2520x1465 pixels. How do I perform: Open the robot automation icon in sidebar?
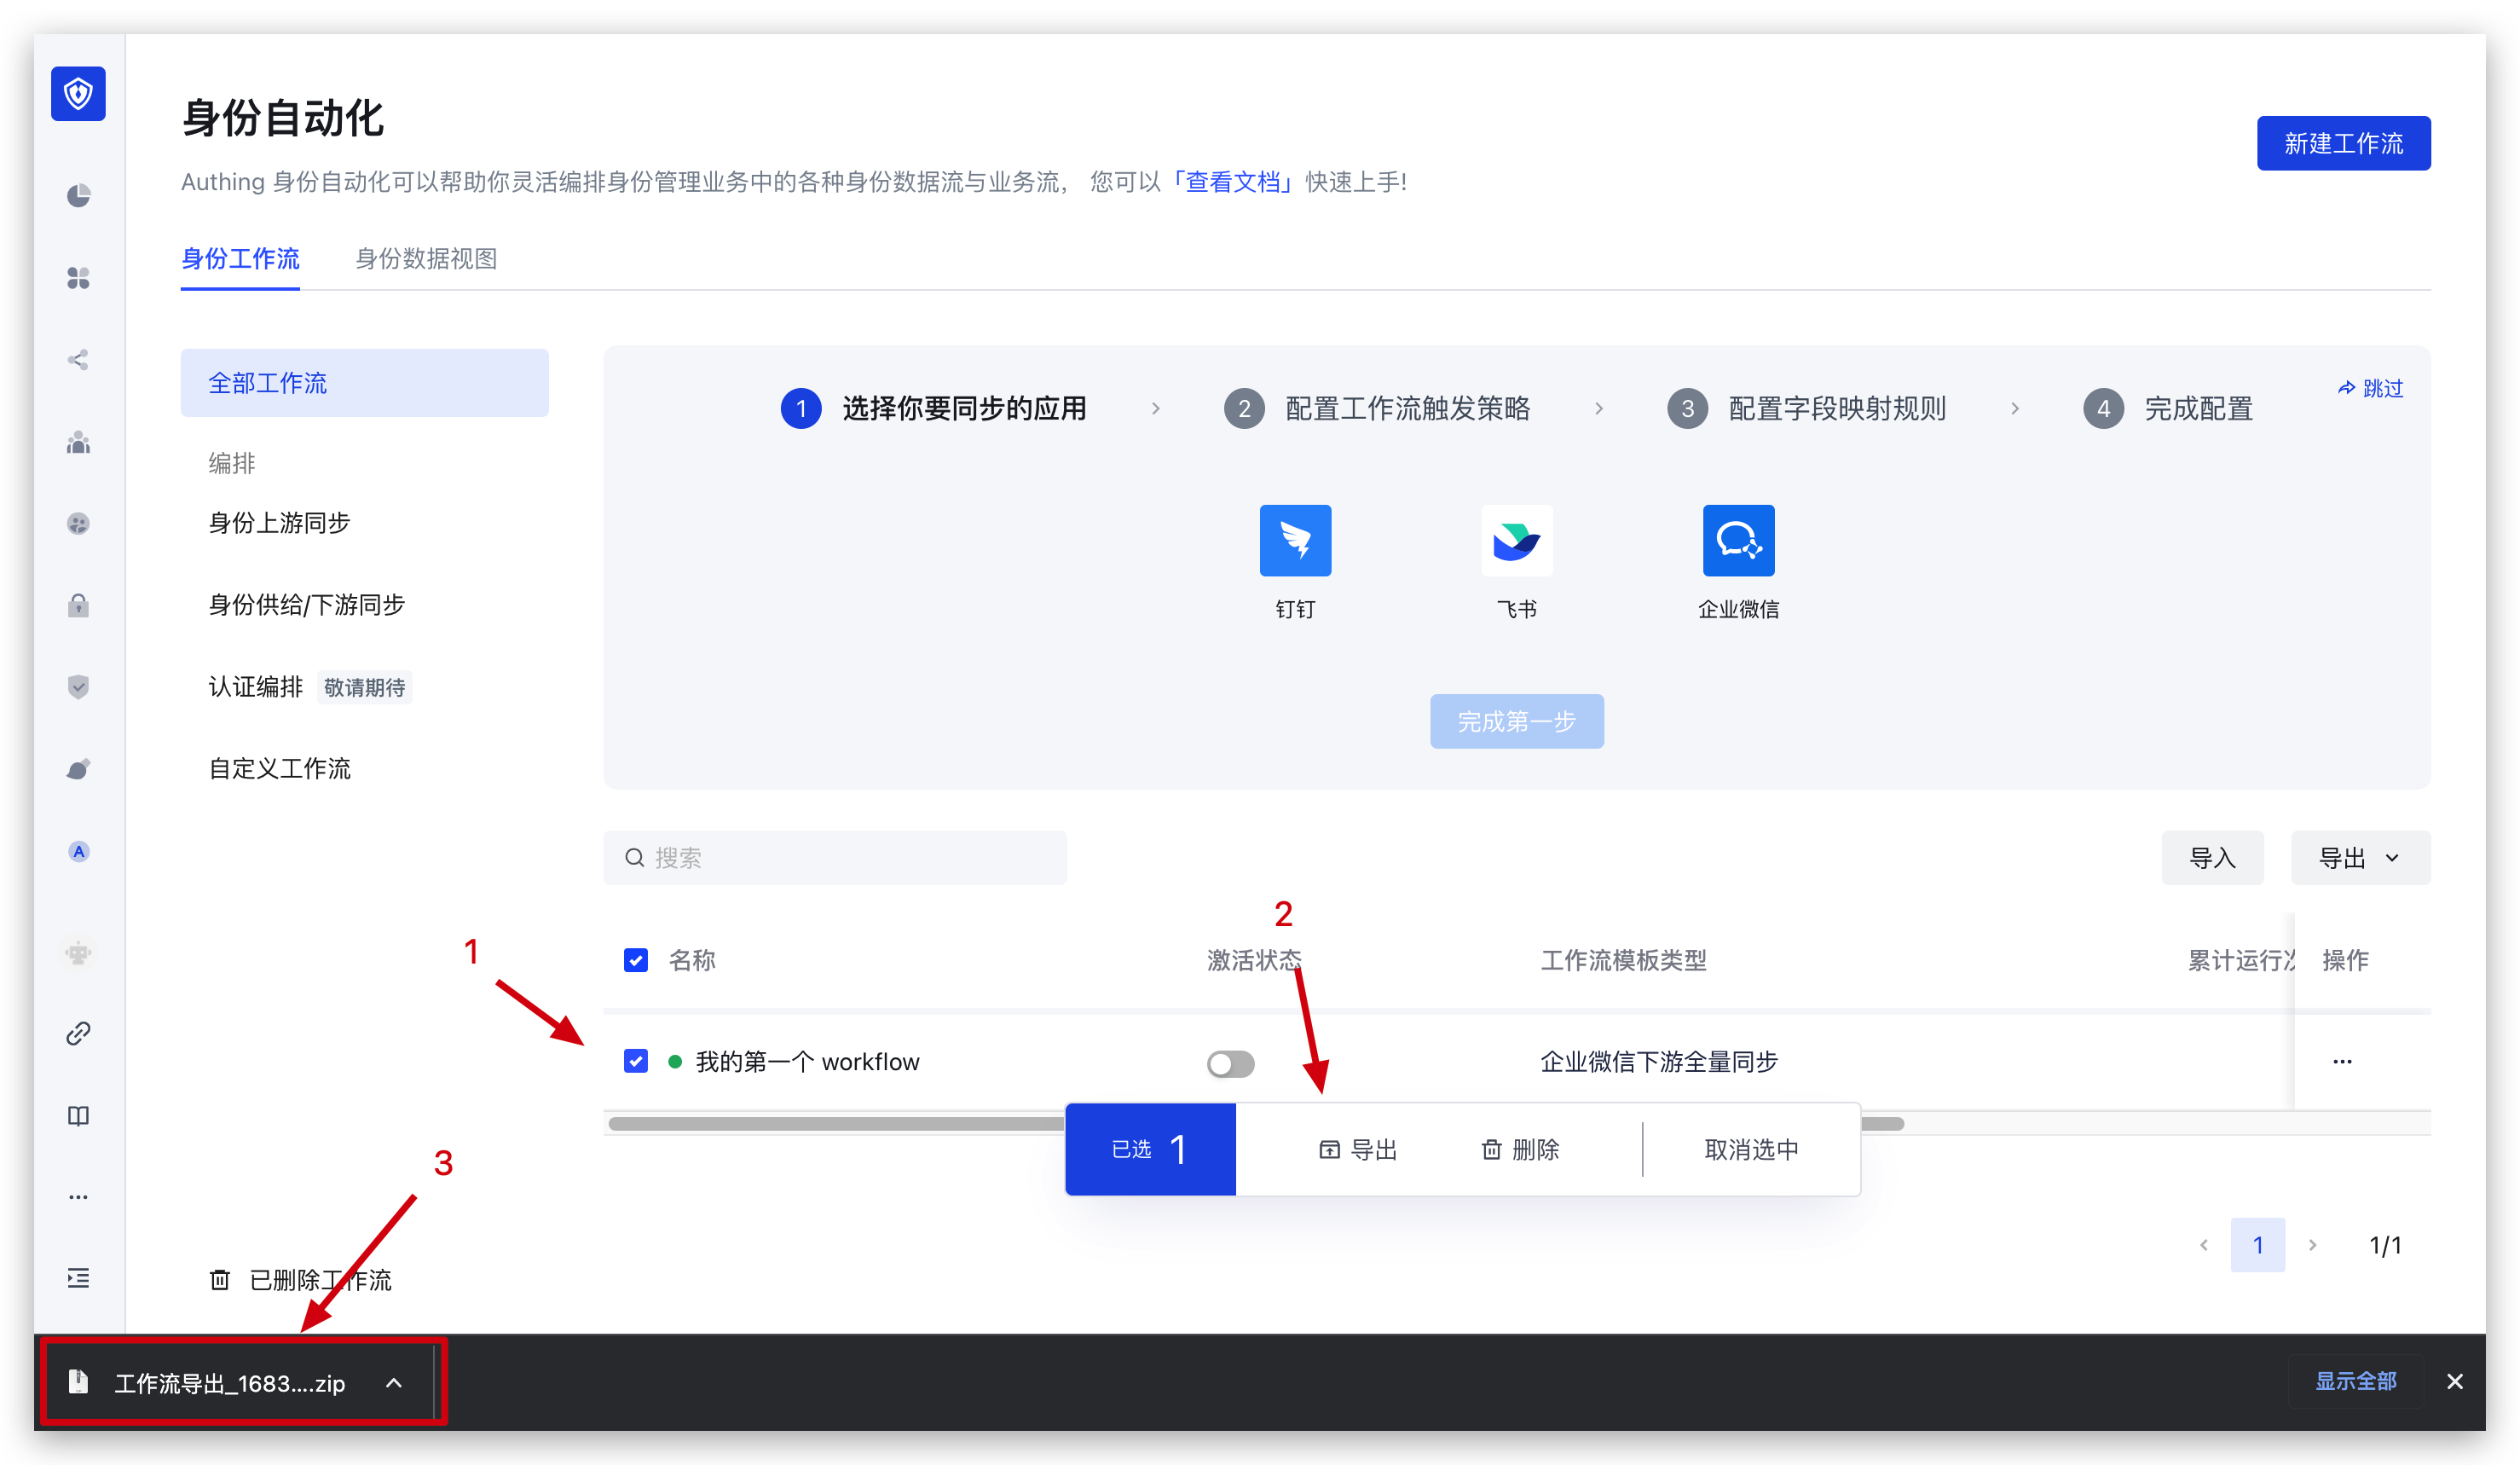click(x=78, y=952)
